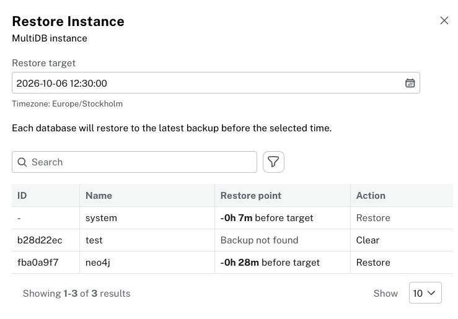
Task: Open the Show rows per page dropdown
Action: 425,293
